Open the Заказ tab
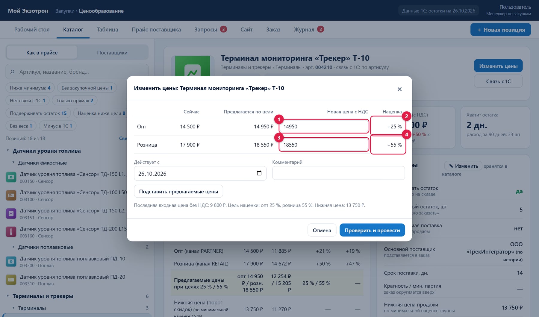539x317 pixels. click(x=273, y=29)
